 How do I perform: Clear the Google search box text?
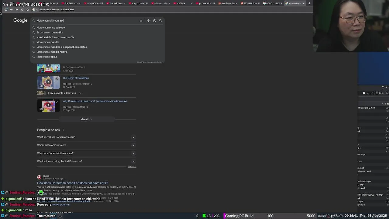point(141,21)
